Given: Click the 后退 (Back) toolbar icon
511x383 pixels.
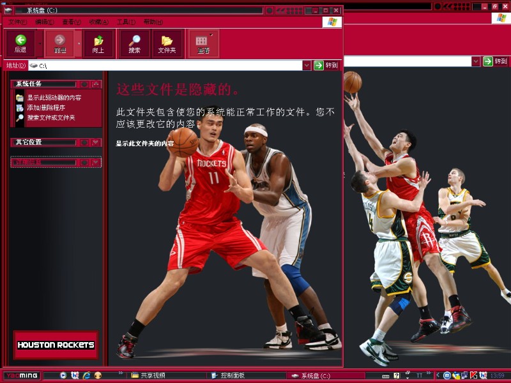Looking at the screenshot, I should 20,43.
